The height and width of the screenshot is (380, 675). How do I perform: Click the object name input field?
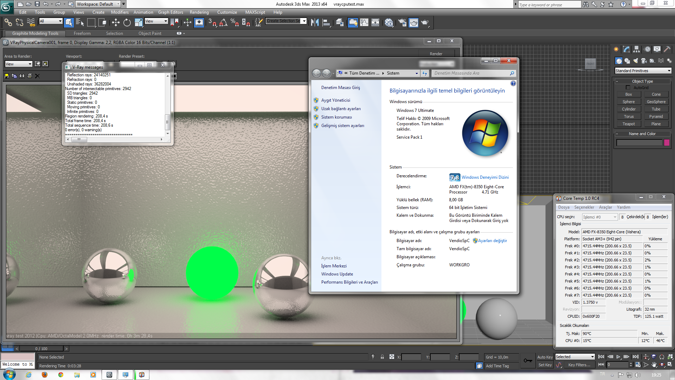(x=639, y=142)
